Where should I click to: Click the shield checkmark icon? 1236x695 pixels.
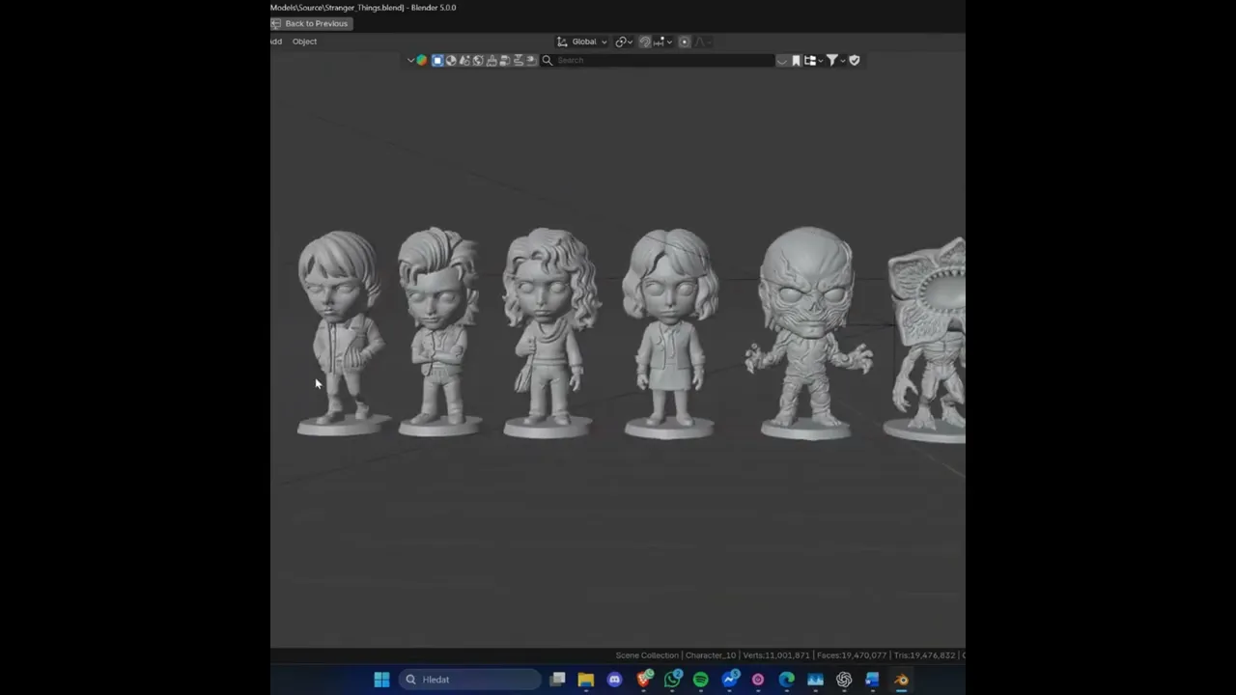(854, 60)
